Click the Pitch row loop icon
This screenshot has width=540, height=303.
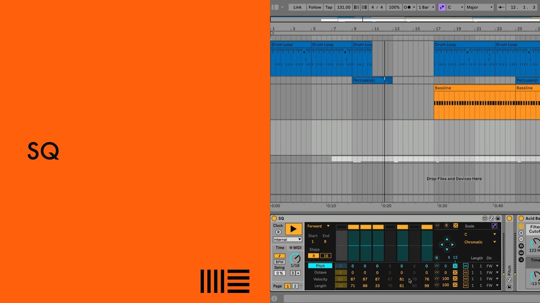point(466,266)
